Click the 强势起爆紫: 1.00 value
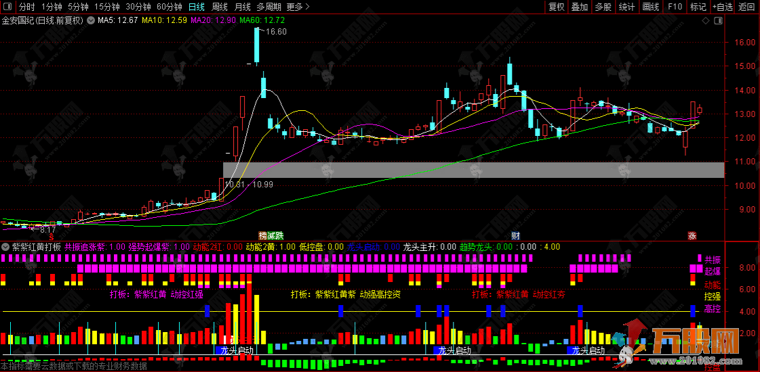The image size is (760, 372). point(159,247)
